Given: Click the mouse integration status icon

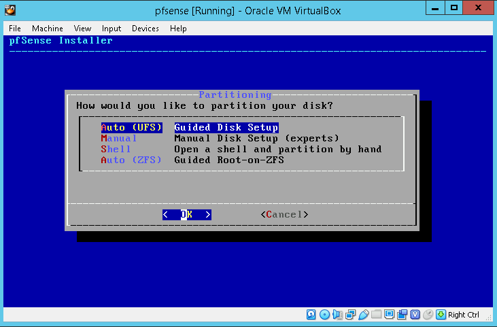Looking at the screenshot, I should click(428, 315).
